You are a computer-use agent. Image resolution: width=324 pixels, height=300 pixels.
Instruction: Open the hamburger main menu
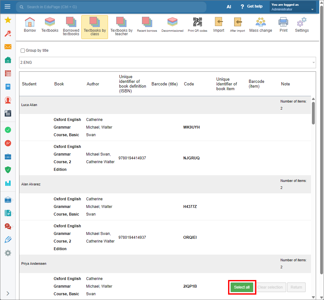[7, 7]
